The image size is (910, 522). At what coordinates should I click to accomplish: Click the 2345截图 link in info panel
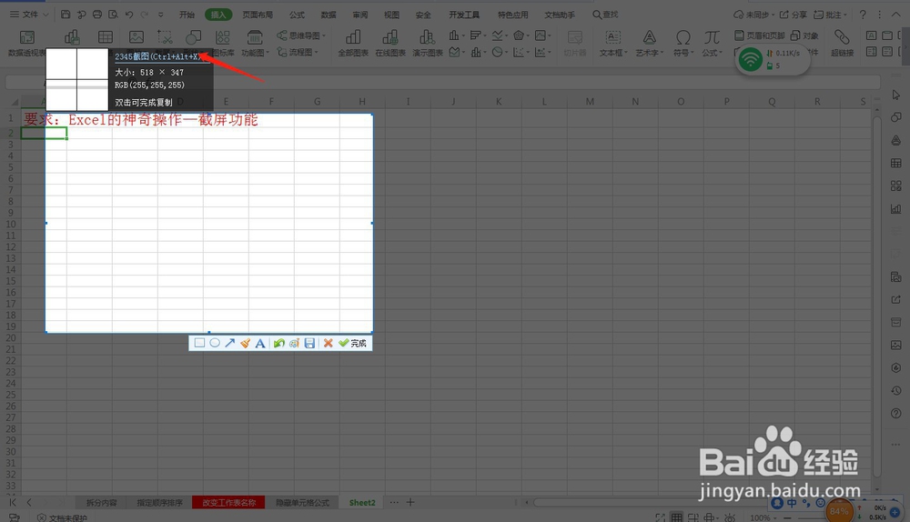click(157, 56)
